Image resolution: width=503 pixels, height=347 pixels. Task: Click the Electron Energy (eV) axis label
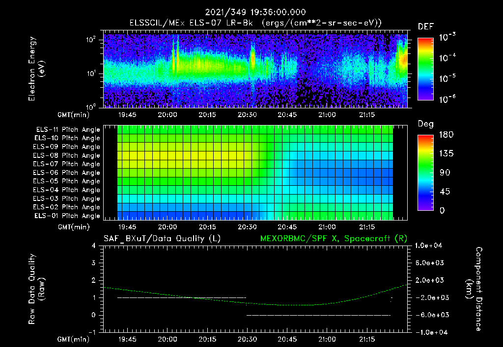click(x=36, y=69)
